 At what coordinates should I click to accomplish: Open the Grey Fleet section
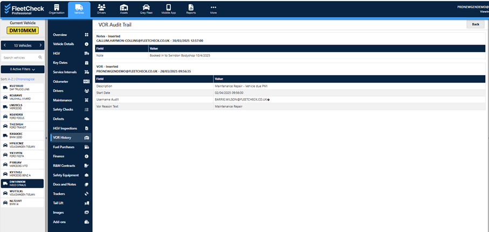coord(146,9)
